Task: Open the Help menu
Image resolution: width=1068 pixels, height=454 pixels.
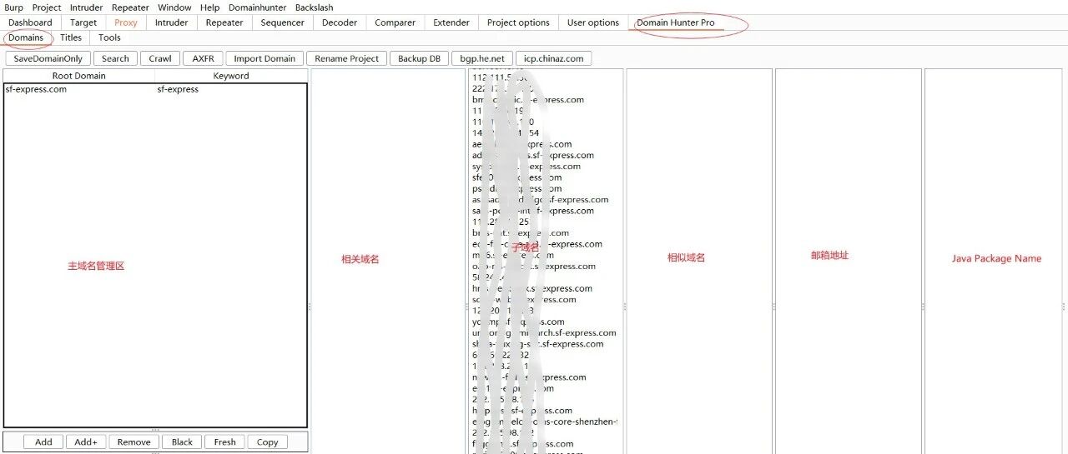Action: click(209, 7)
